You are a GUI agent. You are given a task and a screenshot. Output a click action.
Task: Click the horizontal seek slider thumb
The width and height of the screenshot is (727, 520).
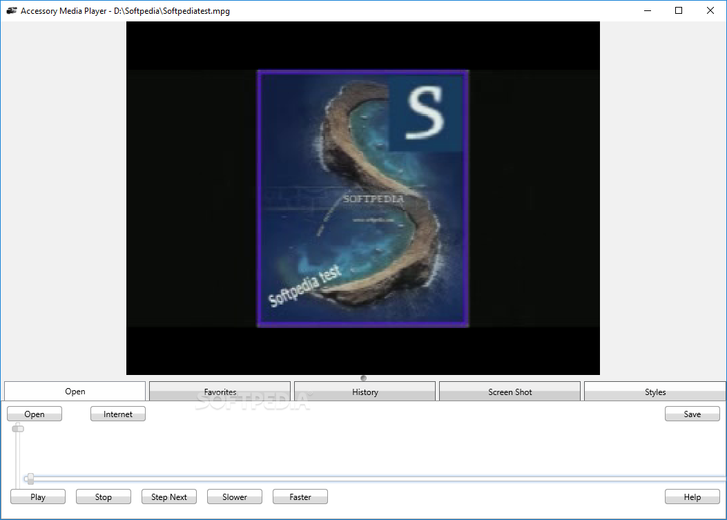tap(30, 479)
